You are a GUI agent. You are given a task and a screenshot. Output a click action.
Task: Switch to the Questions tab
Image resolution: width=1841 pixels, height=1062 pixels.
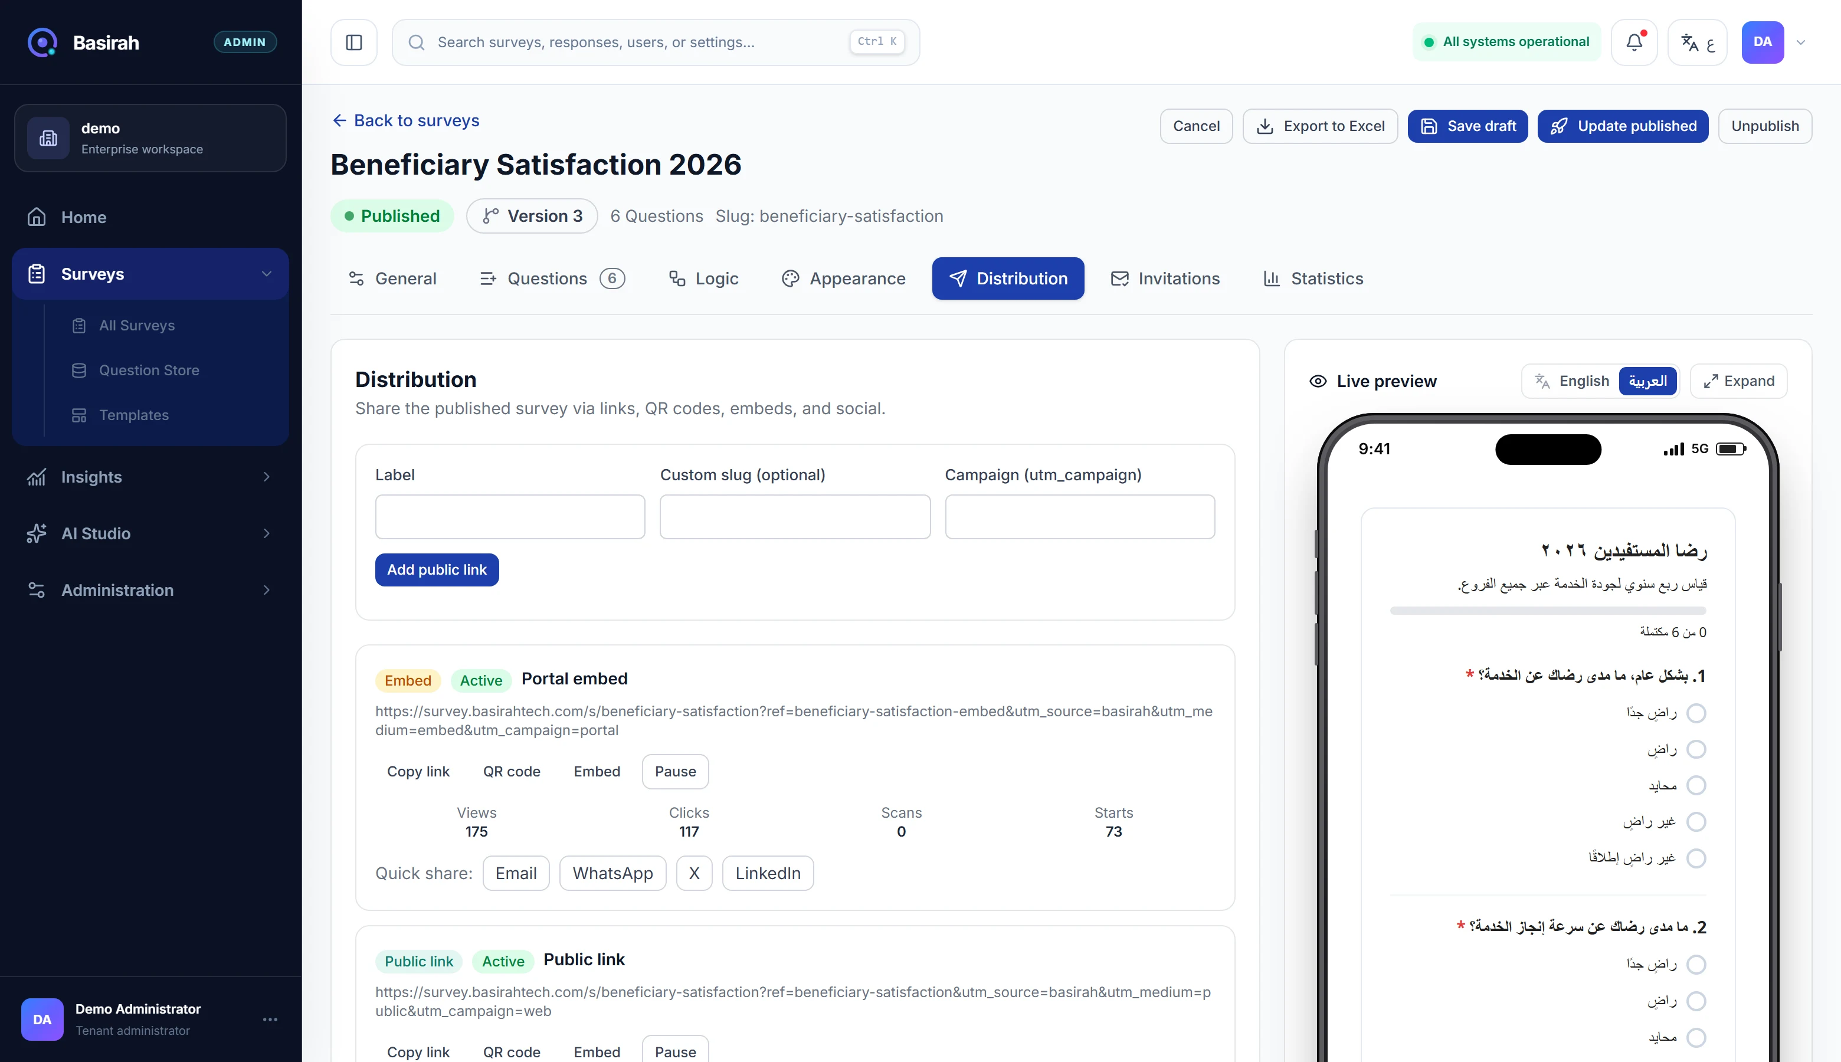[552, 278]
